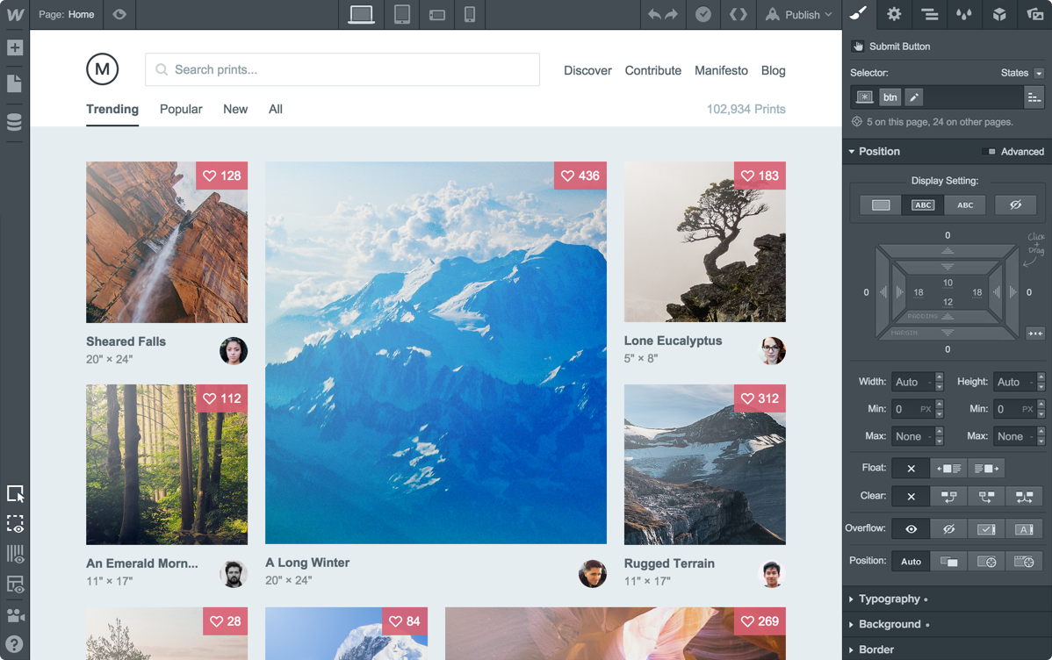Open the export code panel
This screenshot has height=660, width=1052.
tap(739, 14)
